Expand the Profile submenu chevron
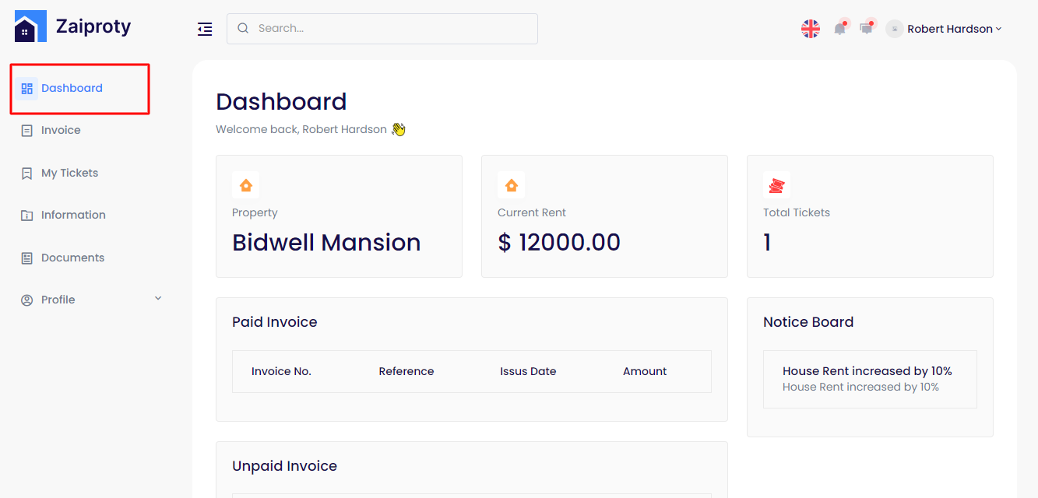 pyautogui.click(x=158, y=299)
